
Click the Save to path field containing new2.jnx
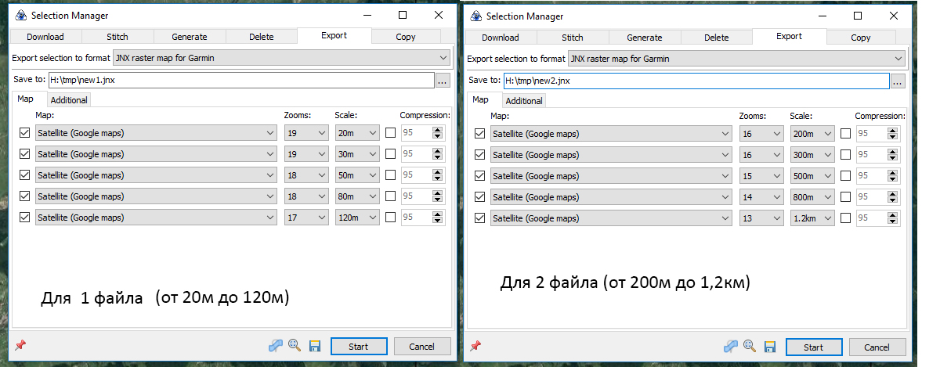click(696, 81)
